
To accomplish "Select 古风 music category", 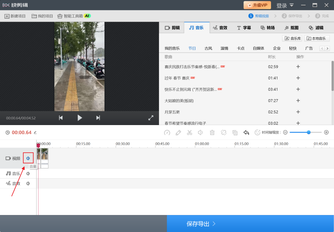I will [208, 48].
